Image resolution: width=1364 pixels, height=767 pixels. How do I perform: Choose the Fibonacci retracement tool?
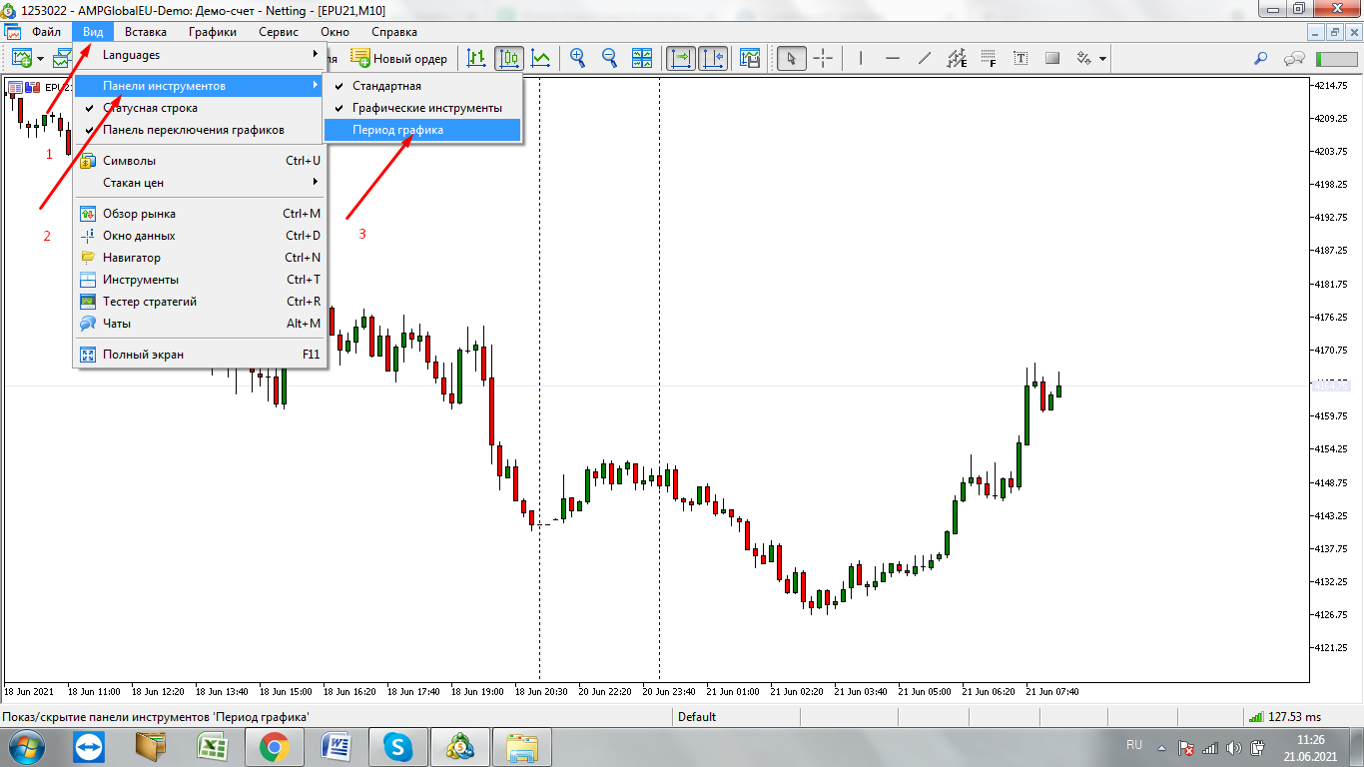coord(989,58)
